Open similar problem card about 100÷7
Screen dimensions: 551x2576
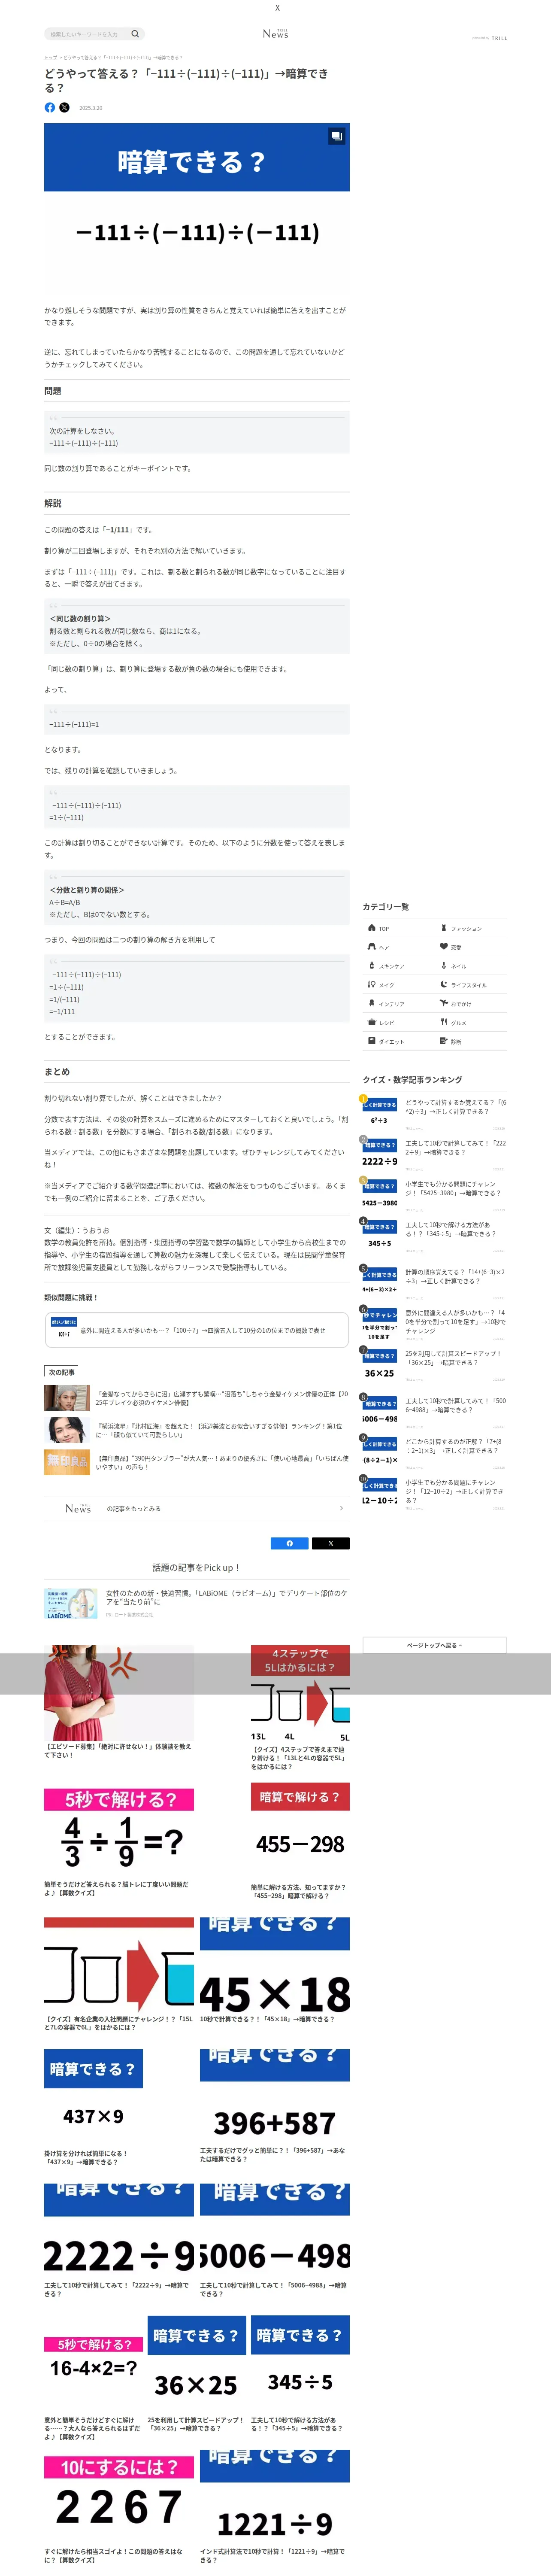click(197, 1330)
